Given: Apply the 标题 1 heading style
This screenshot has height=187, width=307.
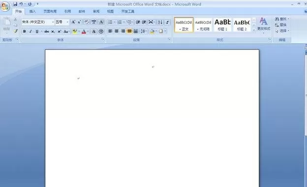Looking at the screenshot, I should pyautogui.click(x=222, y=25).
